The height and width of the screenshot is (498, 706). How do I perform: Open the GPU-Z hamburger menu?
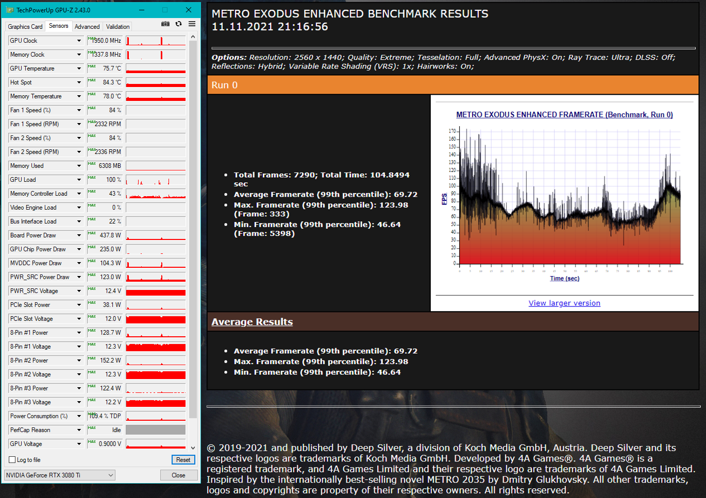pos(192,24)
